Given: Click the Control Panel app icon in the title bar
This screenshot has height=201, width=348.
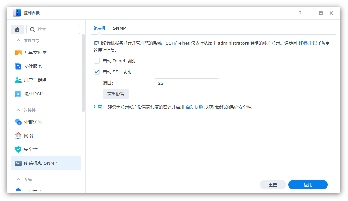Looking at the screenshot, I should [17, 13].
